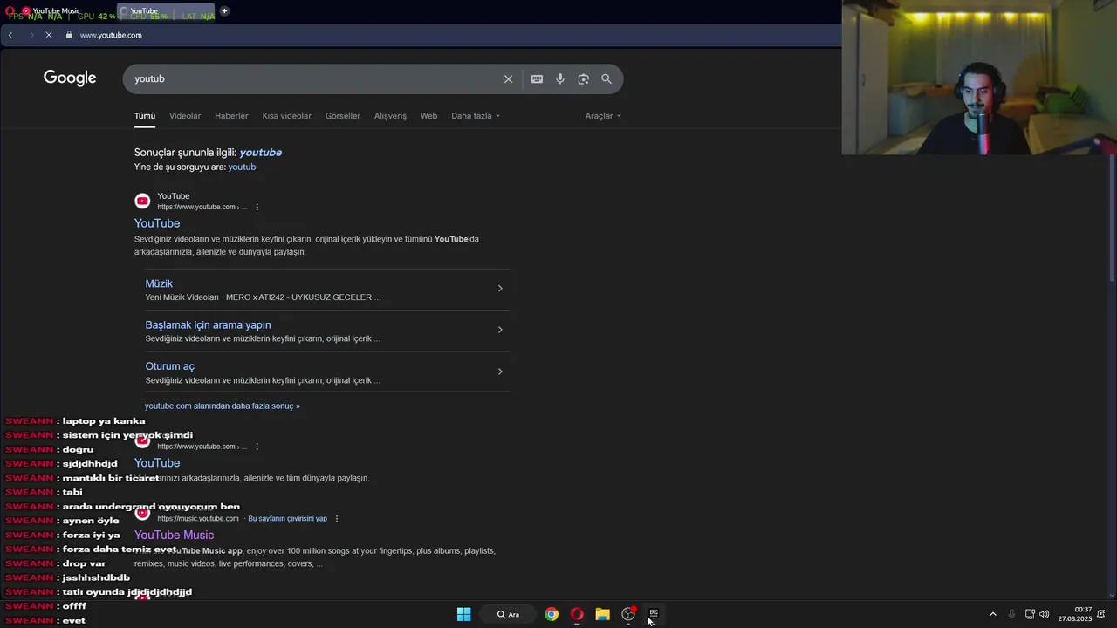Open OBS Studio from taskbar
Viewport: 1117px width, 628px height.
point(627,614)
